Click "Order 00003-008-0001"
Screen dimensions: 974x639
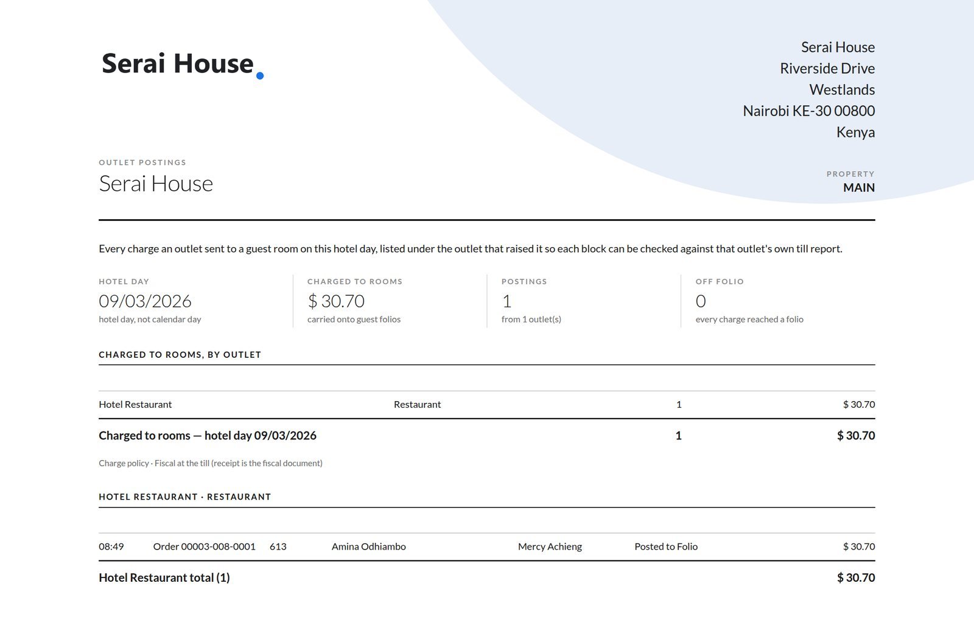pyautogui.click(x=205, y=547)
